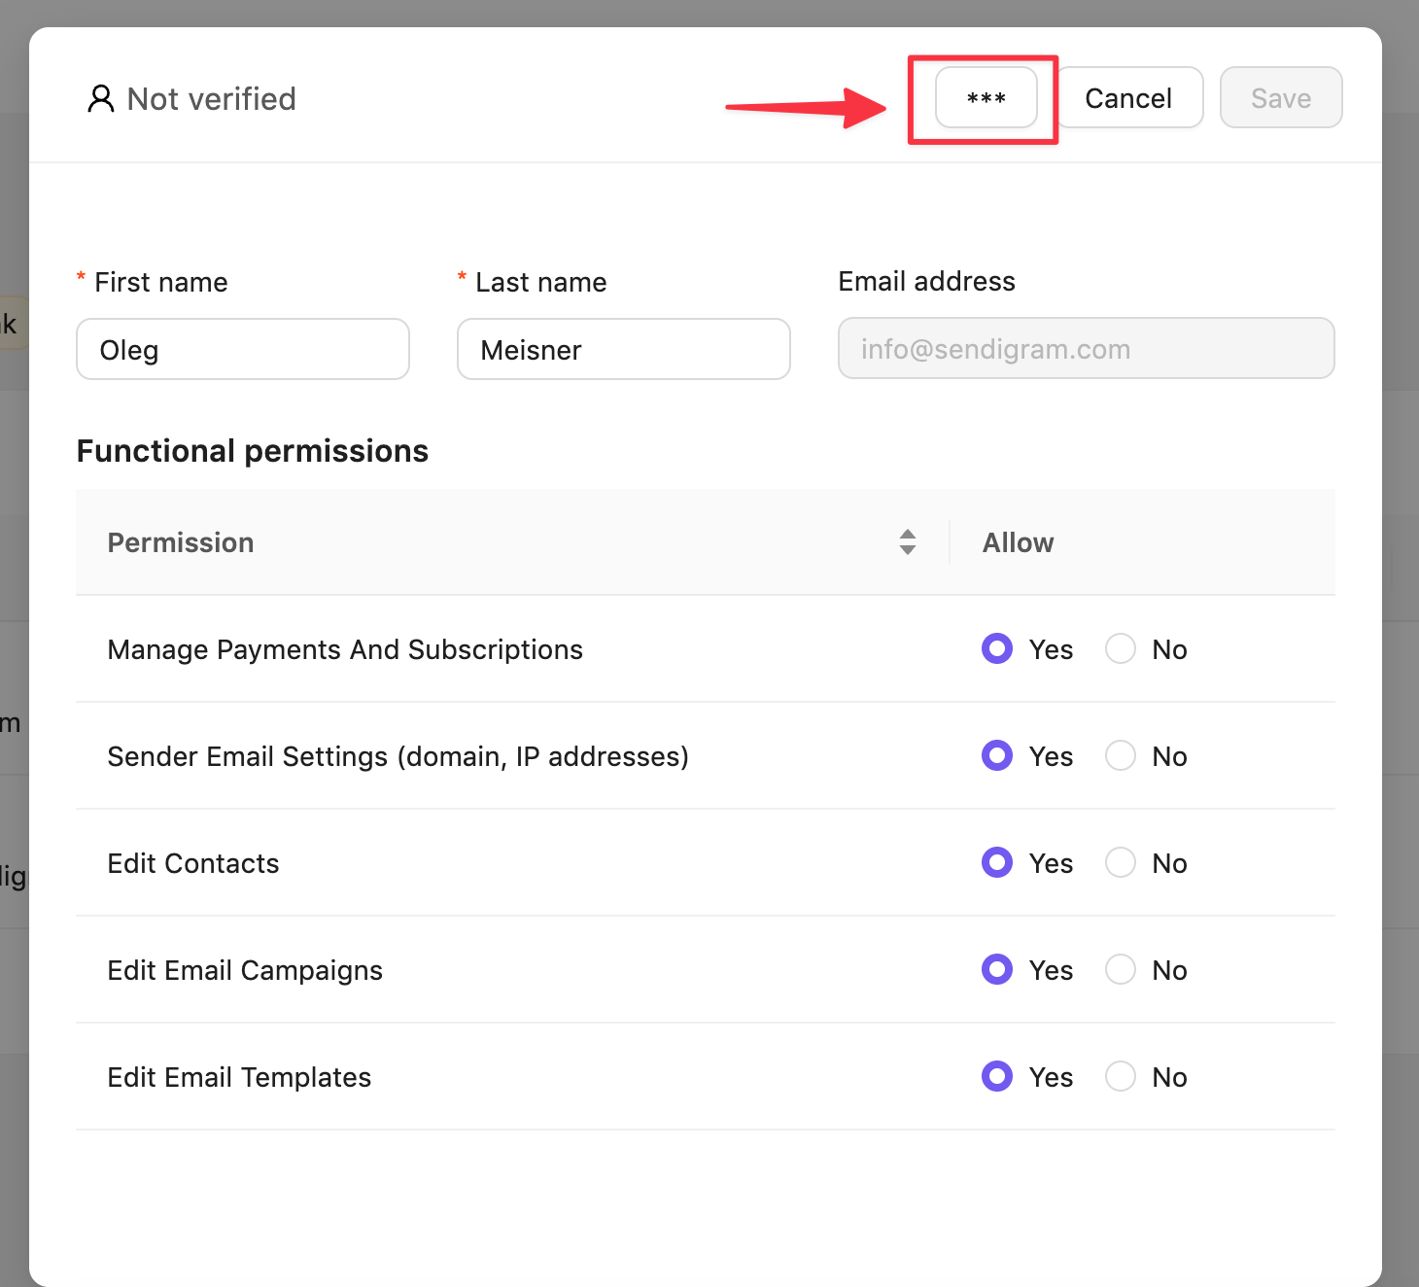
Task: Select No for Manage Payments And Subscriptions
Action: tap(1121, 648)
